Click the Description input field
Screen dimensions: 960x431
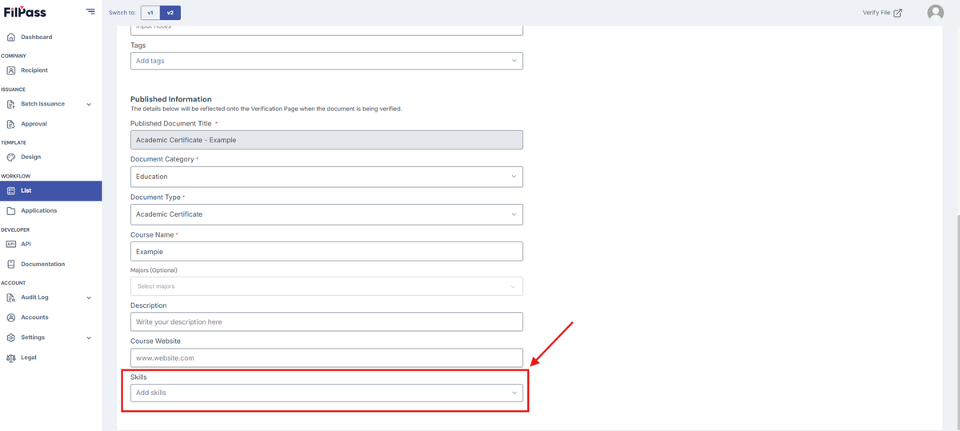tap(326, 321)
